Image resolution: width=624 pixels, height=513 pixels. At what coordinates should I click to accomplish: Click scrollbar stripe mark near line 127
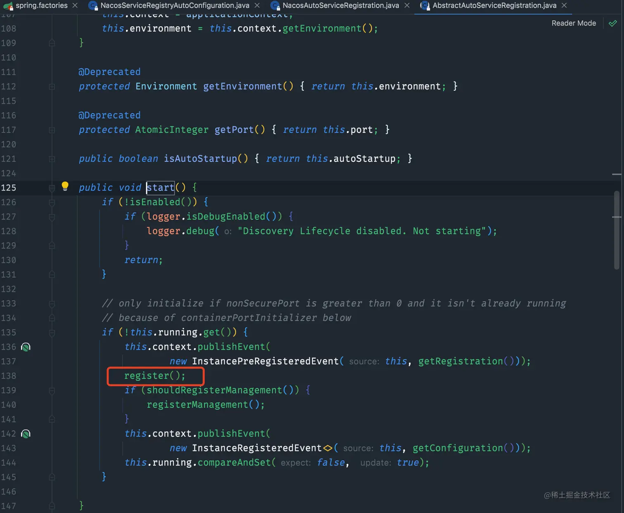(617, 217)
